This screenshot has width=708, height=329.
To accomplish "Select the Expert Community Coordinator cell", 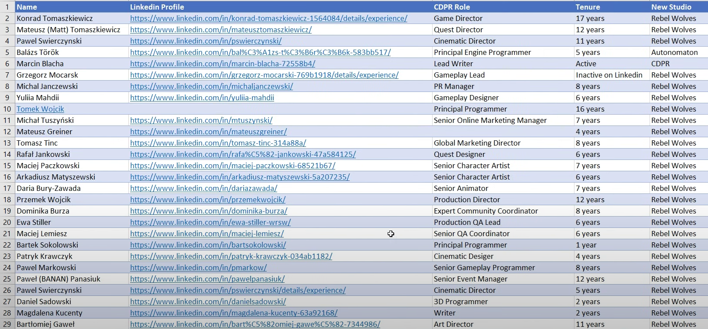I will [x=503, y=211].
